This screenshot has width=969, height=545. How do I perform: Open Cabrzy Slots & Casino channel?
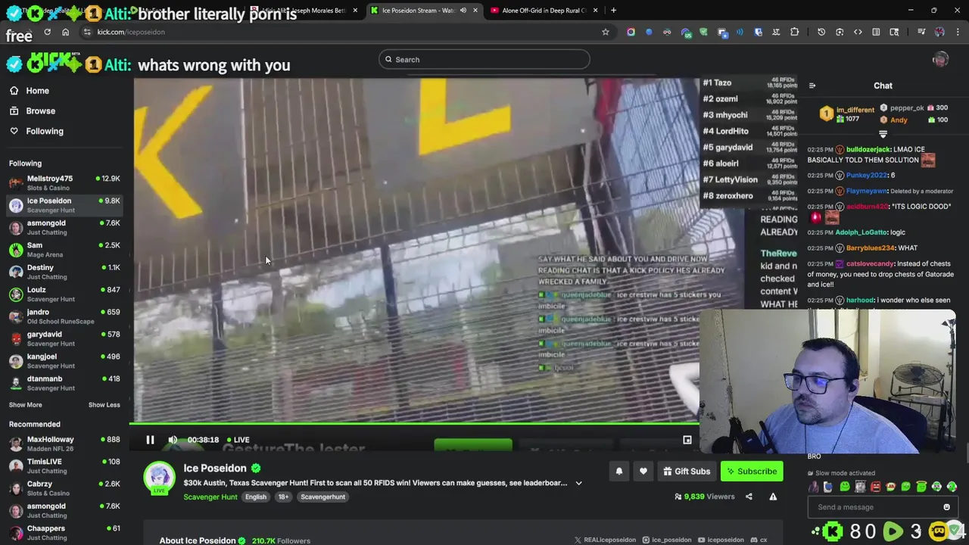pyautogui.click(x=64, y=488)
